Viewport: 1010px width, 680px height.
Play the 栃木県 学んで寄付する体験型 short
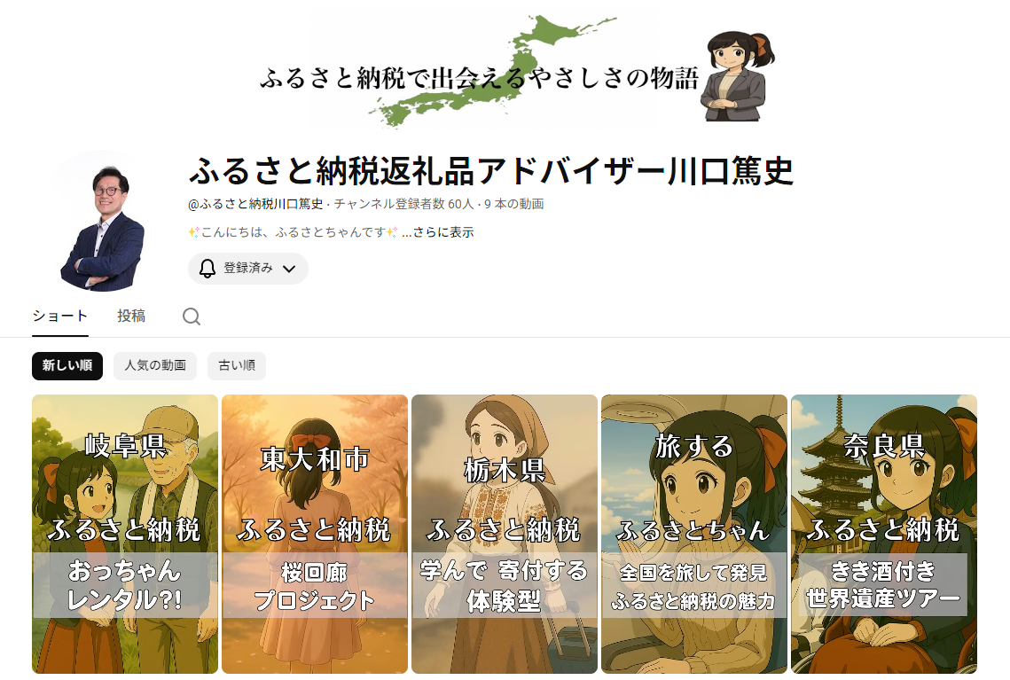point(505,534)
